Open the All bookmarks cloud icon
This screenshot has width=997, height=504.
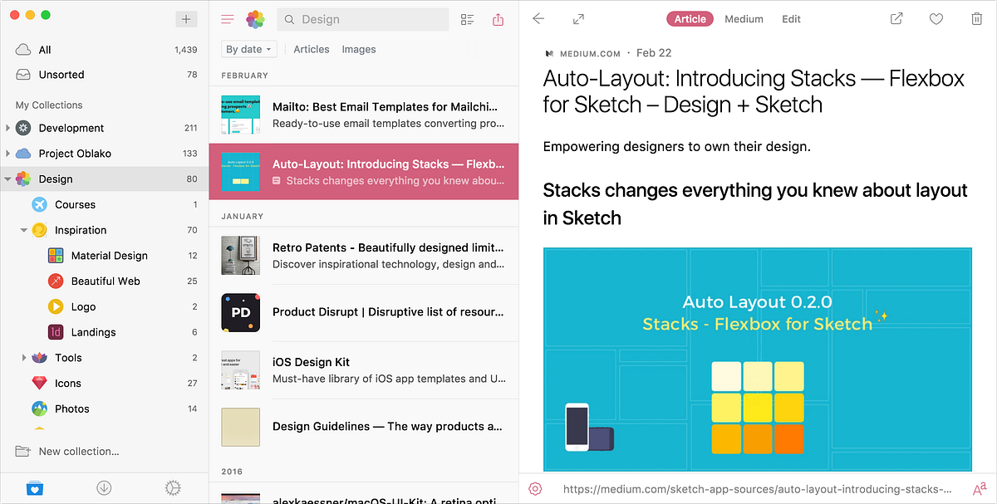click(23, 50)
